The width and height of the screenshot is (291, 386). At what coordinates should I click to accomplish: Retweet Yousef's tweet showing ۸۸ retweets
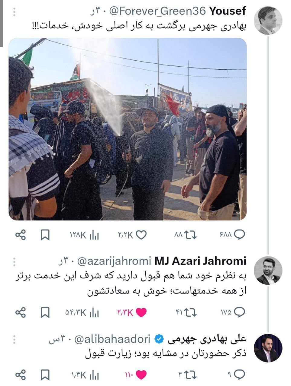coord(185,235)
